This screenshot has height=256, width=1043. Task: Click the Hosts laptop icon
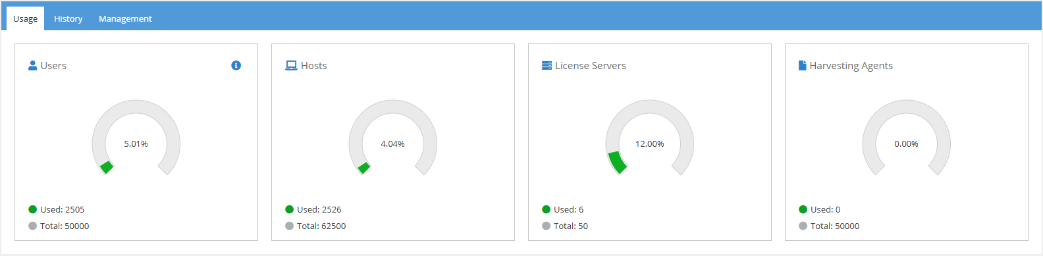click(x=291, y=65)
